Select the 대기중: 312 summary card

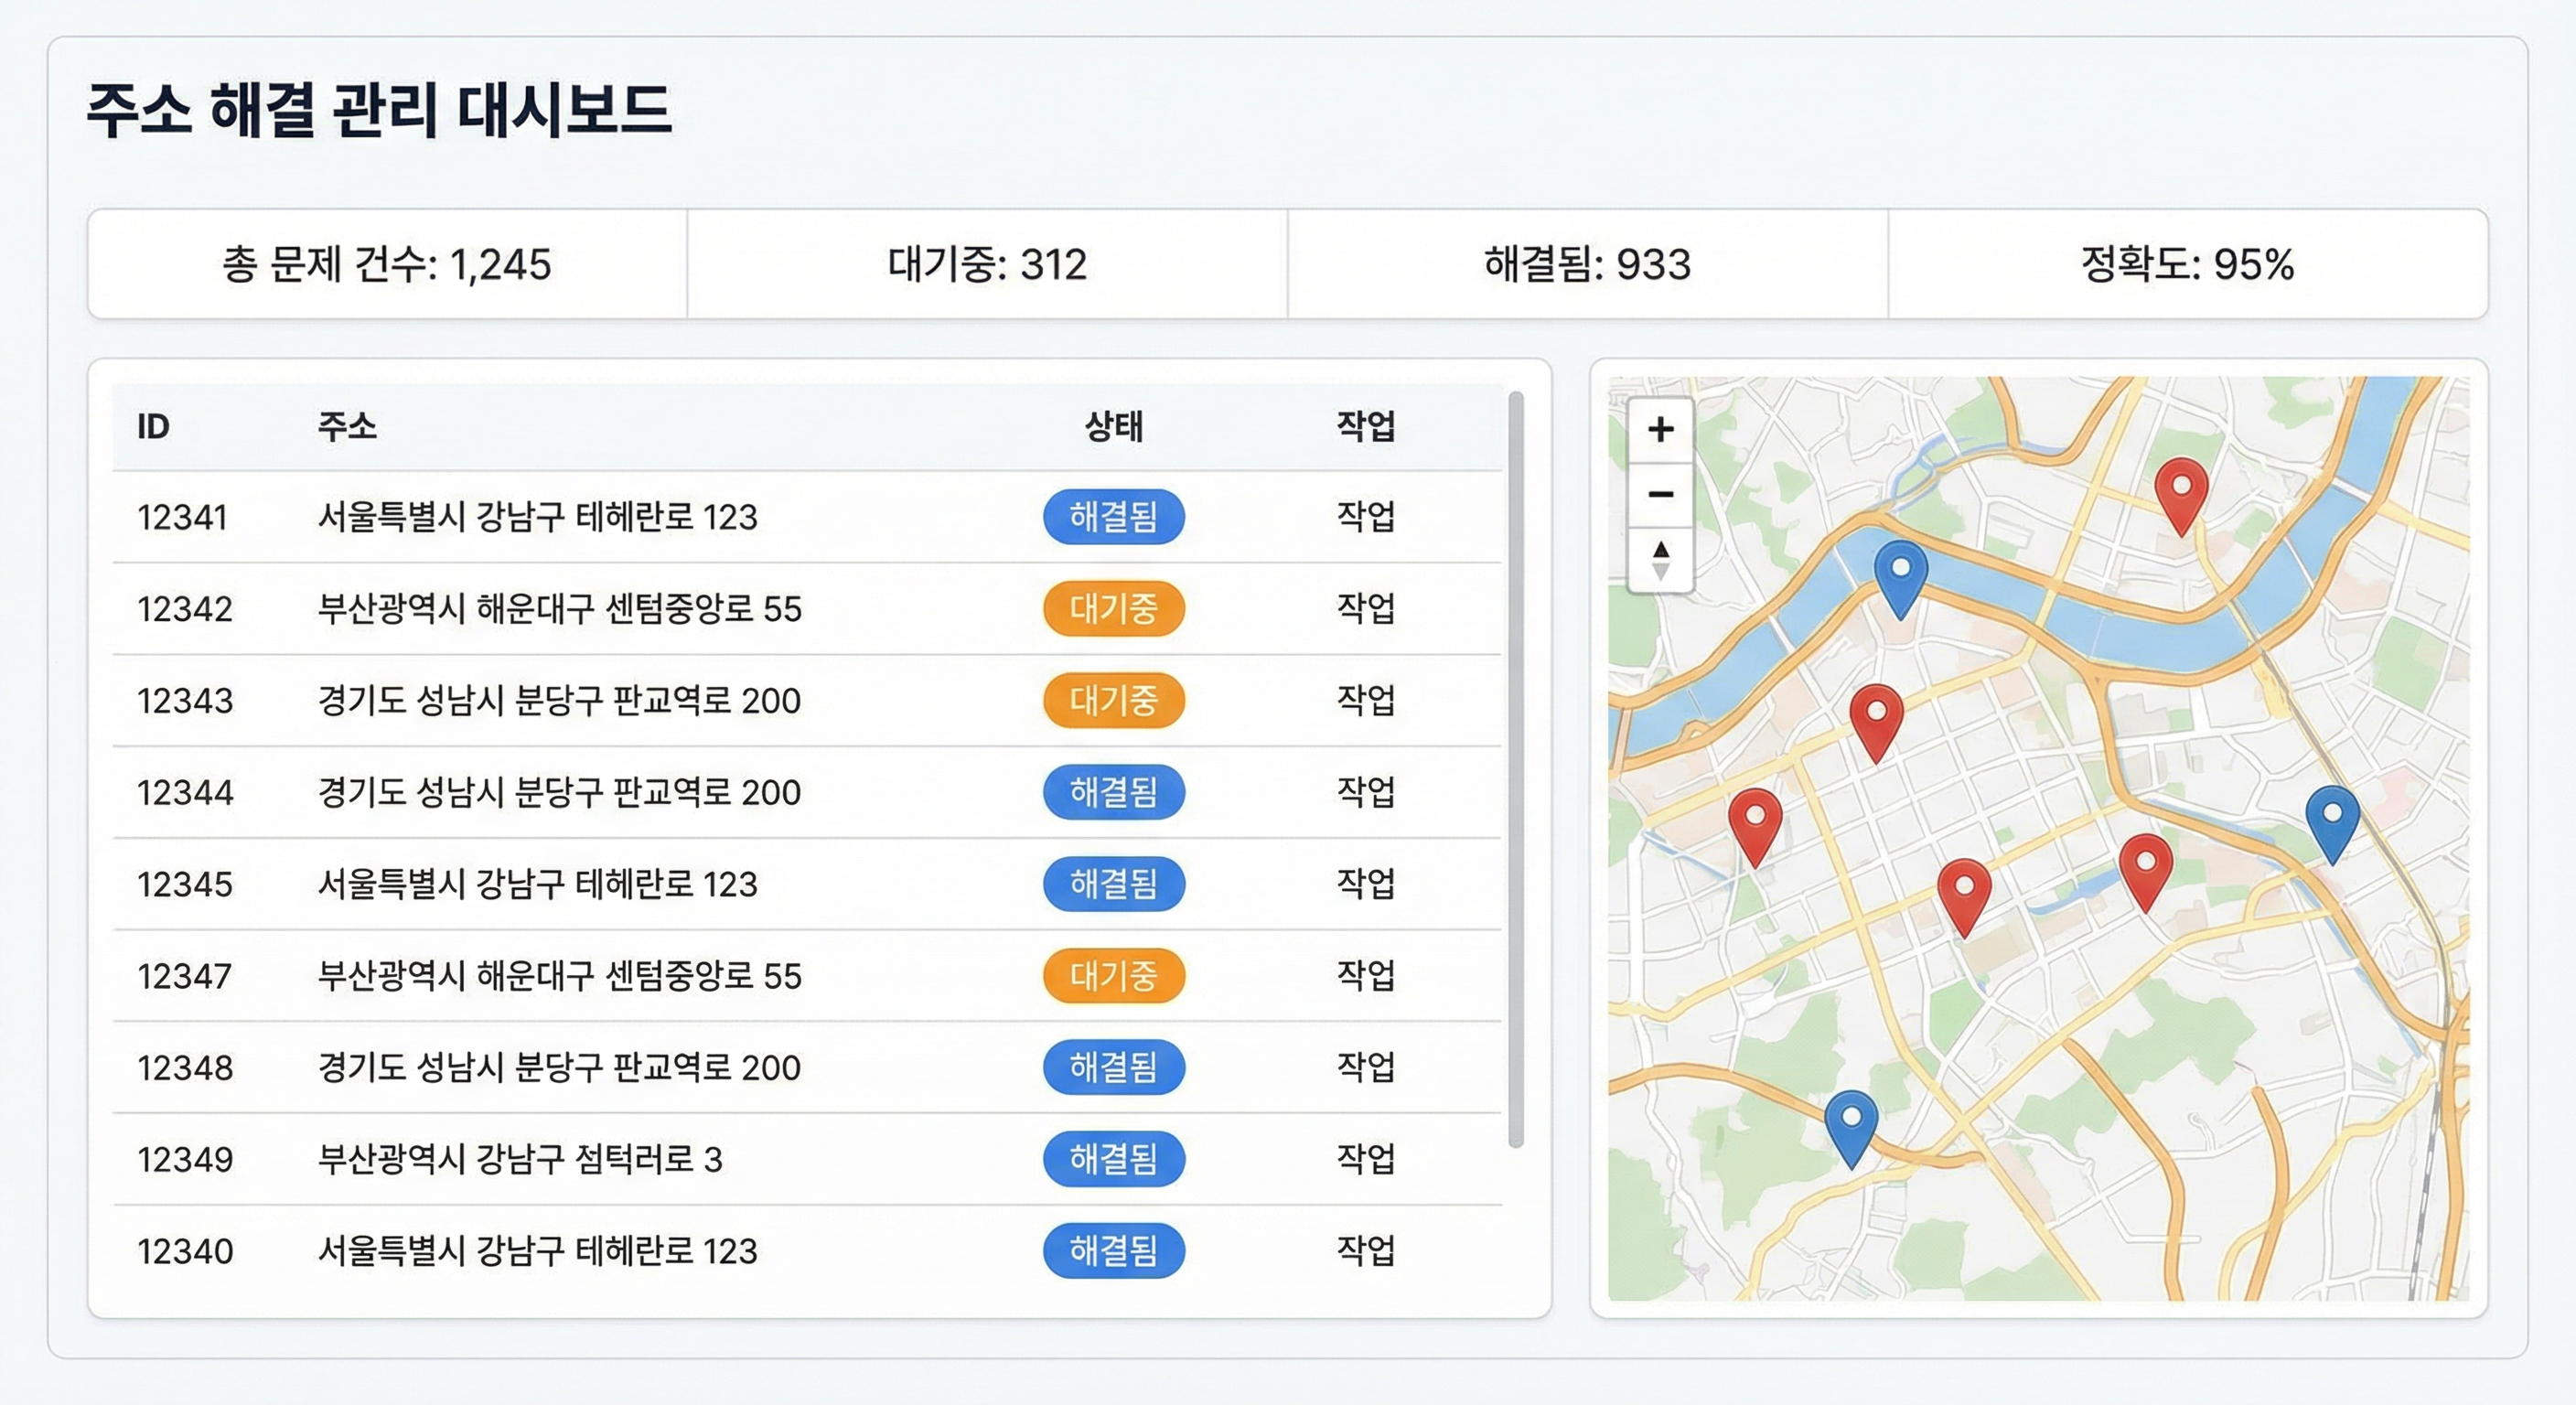point(987,264)
